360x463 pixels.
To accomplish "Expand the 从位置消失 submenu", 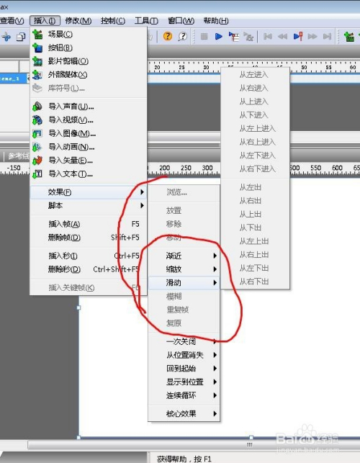I will click(x=184, y=355).
